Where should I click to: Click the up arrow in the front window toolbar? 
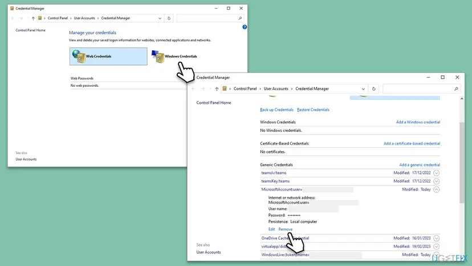[x=217, y=89]
